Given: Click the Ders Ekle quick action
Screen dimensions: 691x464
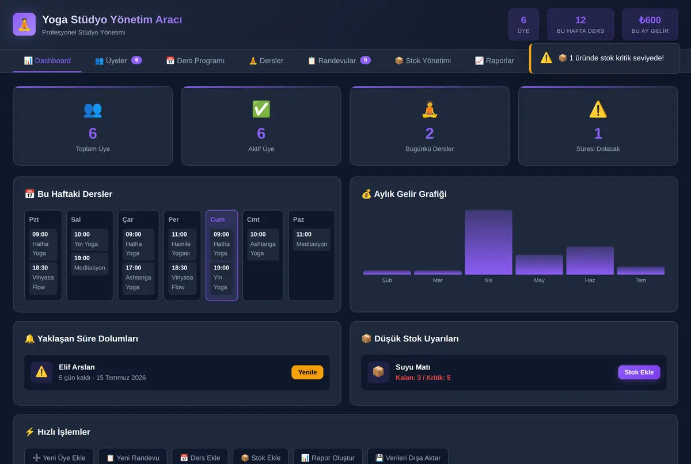Looking at the screenshot, I should [200, 458].
